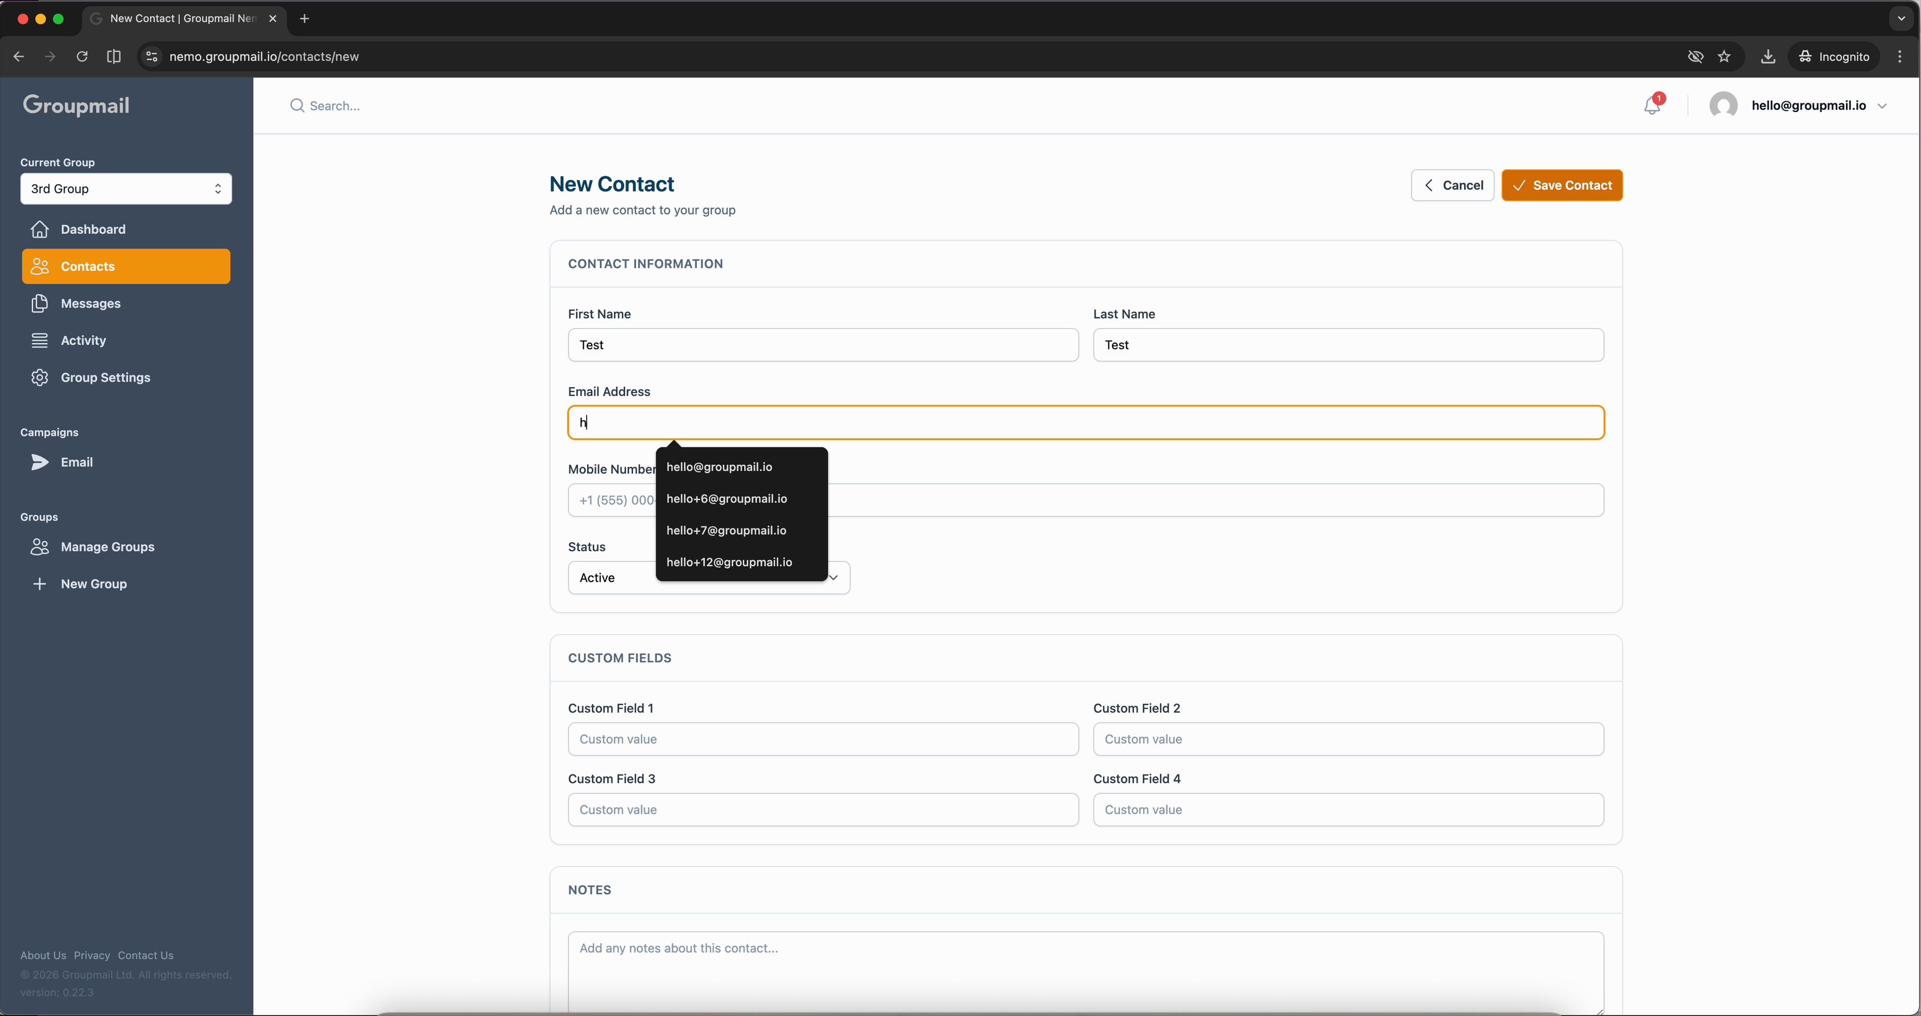Viewport: 1921px width, 1016px height.
Task: Click the Email campaigns paper-plane icon
Action: (x=39, y=462)
